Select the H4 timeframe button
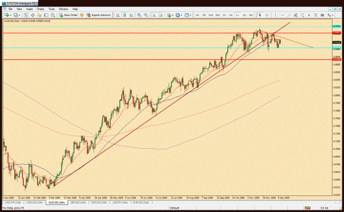Viewport: 344px width, 212px height. 231,15
